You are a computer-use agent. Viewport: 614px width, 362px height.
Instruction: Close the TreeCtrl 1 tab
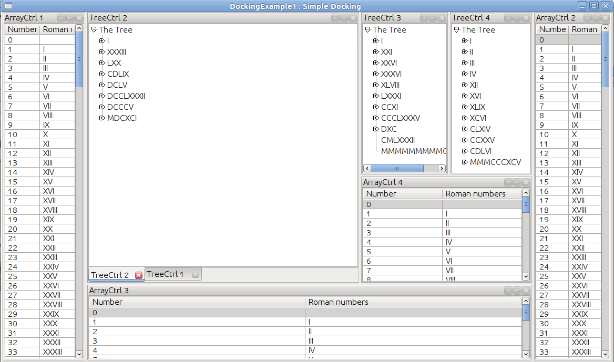tap(196, 274)
